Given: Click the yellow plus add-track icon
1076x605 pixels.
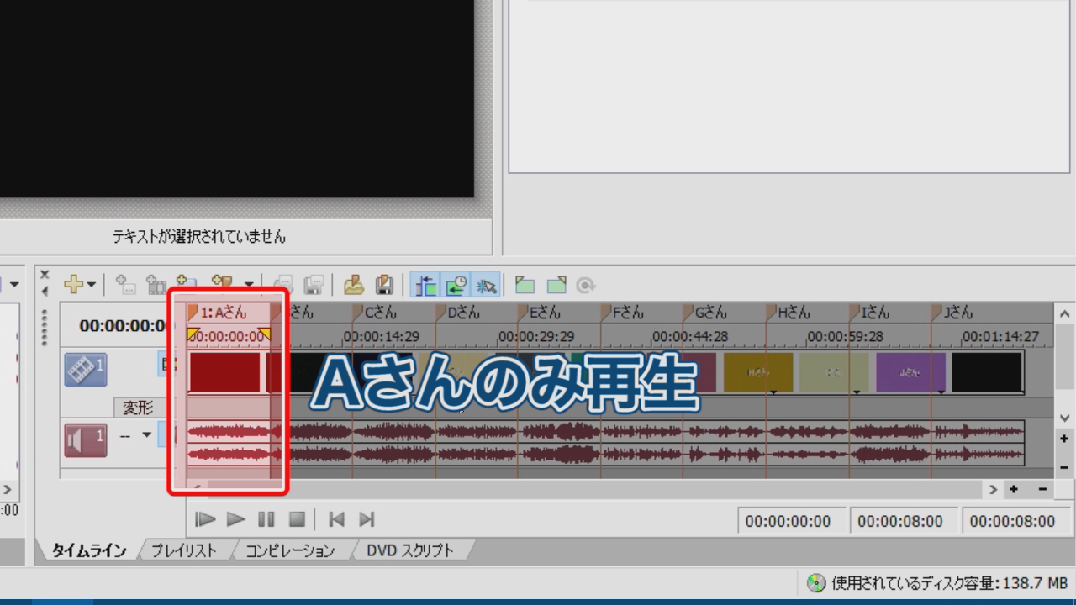Looking at the screenshot, I should (x=74, y=285).
